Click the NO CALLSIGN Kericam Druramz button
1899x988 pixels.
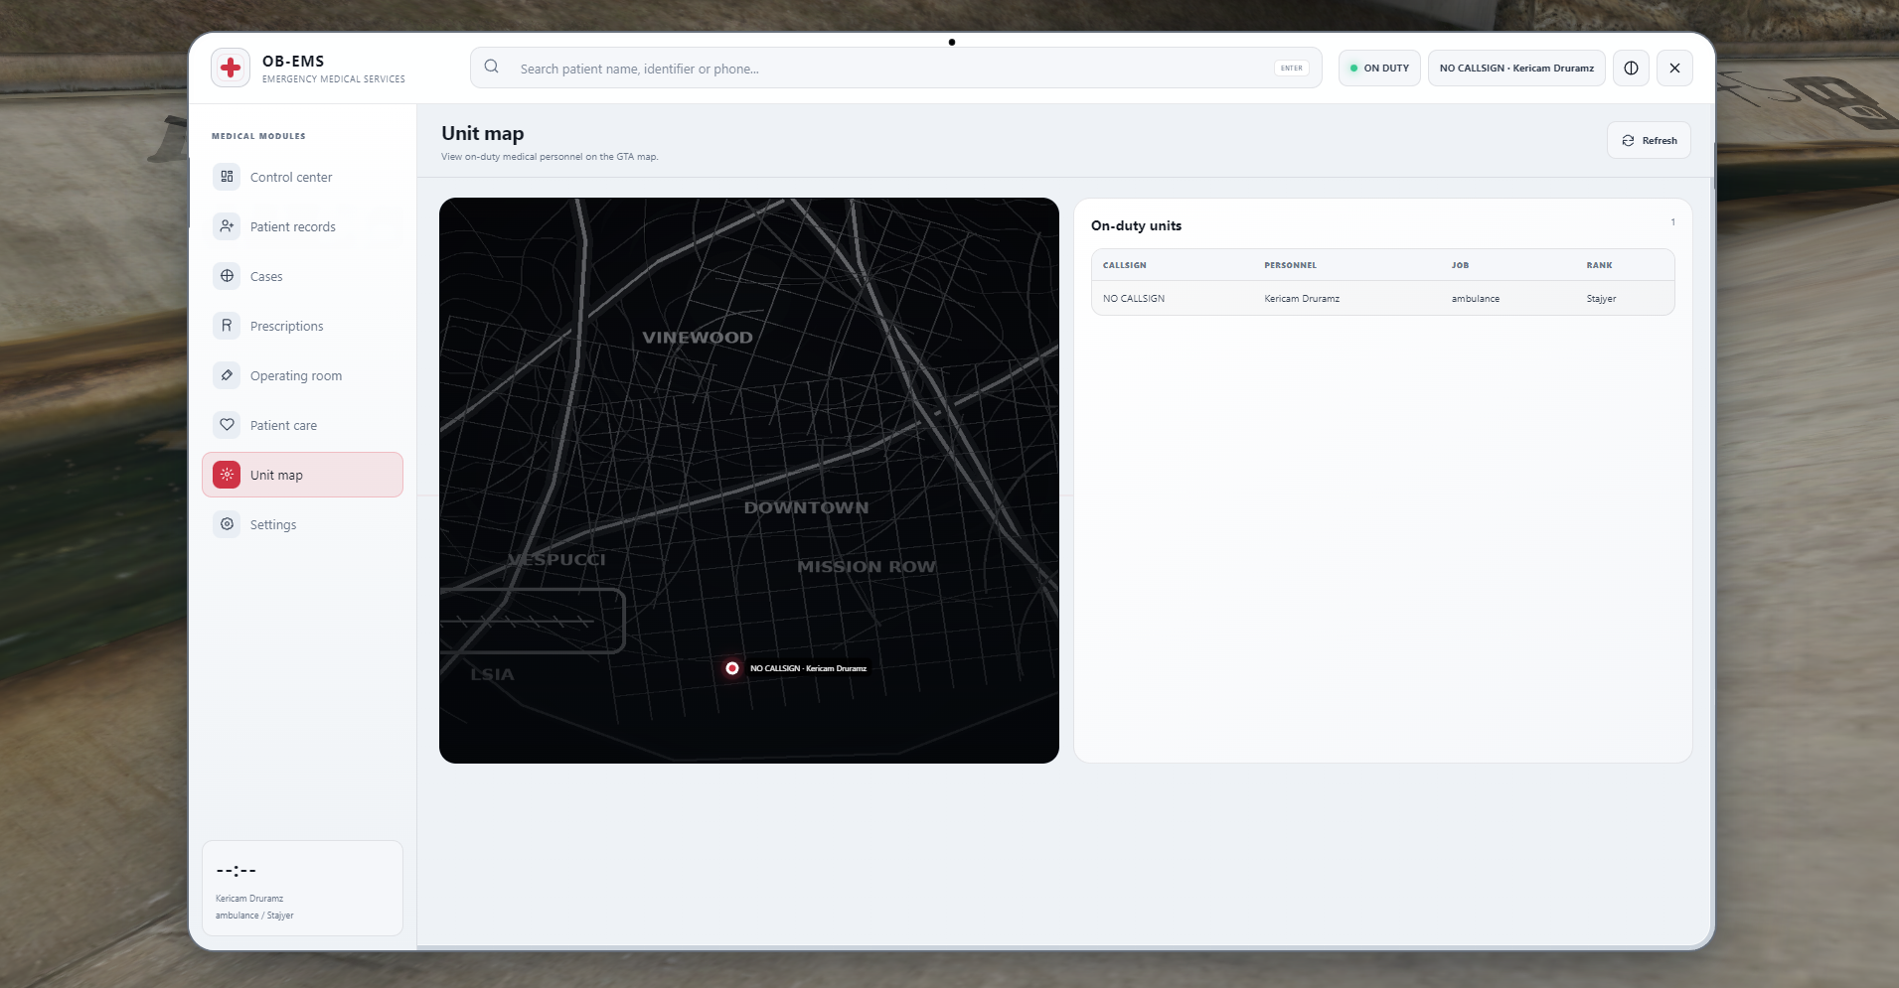(1516, 68)
